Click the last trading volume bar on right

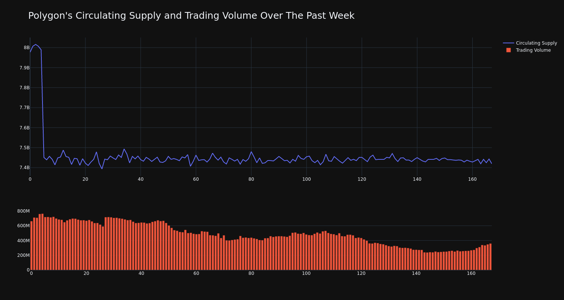coord(490,257)
